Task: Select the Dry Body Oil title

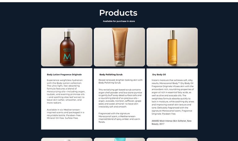Action: [159, 74]
